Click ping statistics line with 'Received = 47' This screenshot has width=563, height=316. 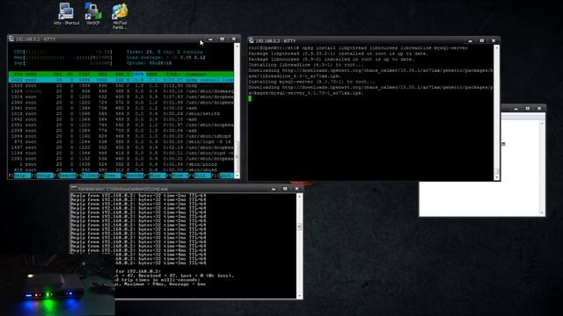click(x=175, y=276)
